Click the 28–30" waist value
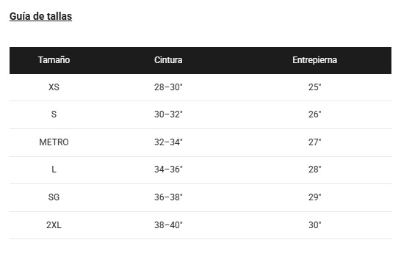Screen dimensions: 401x270 [168, 87]
